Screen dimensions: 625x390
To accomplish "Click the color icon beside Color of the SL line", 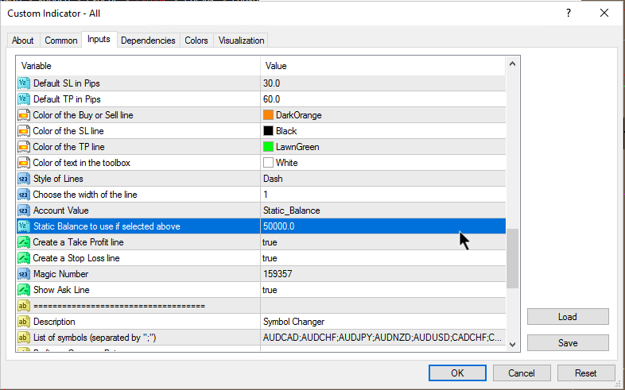I will pyautogui.click(x=24, y=131).
